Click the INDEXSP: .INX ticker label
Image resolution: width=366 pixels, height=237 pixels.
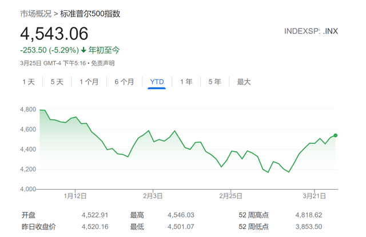click(x=311, y=31)
